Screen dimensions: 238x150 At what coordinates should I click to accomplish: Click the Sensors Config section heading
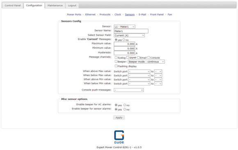[x=71, y=21]
